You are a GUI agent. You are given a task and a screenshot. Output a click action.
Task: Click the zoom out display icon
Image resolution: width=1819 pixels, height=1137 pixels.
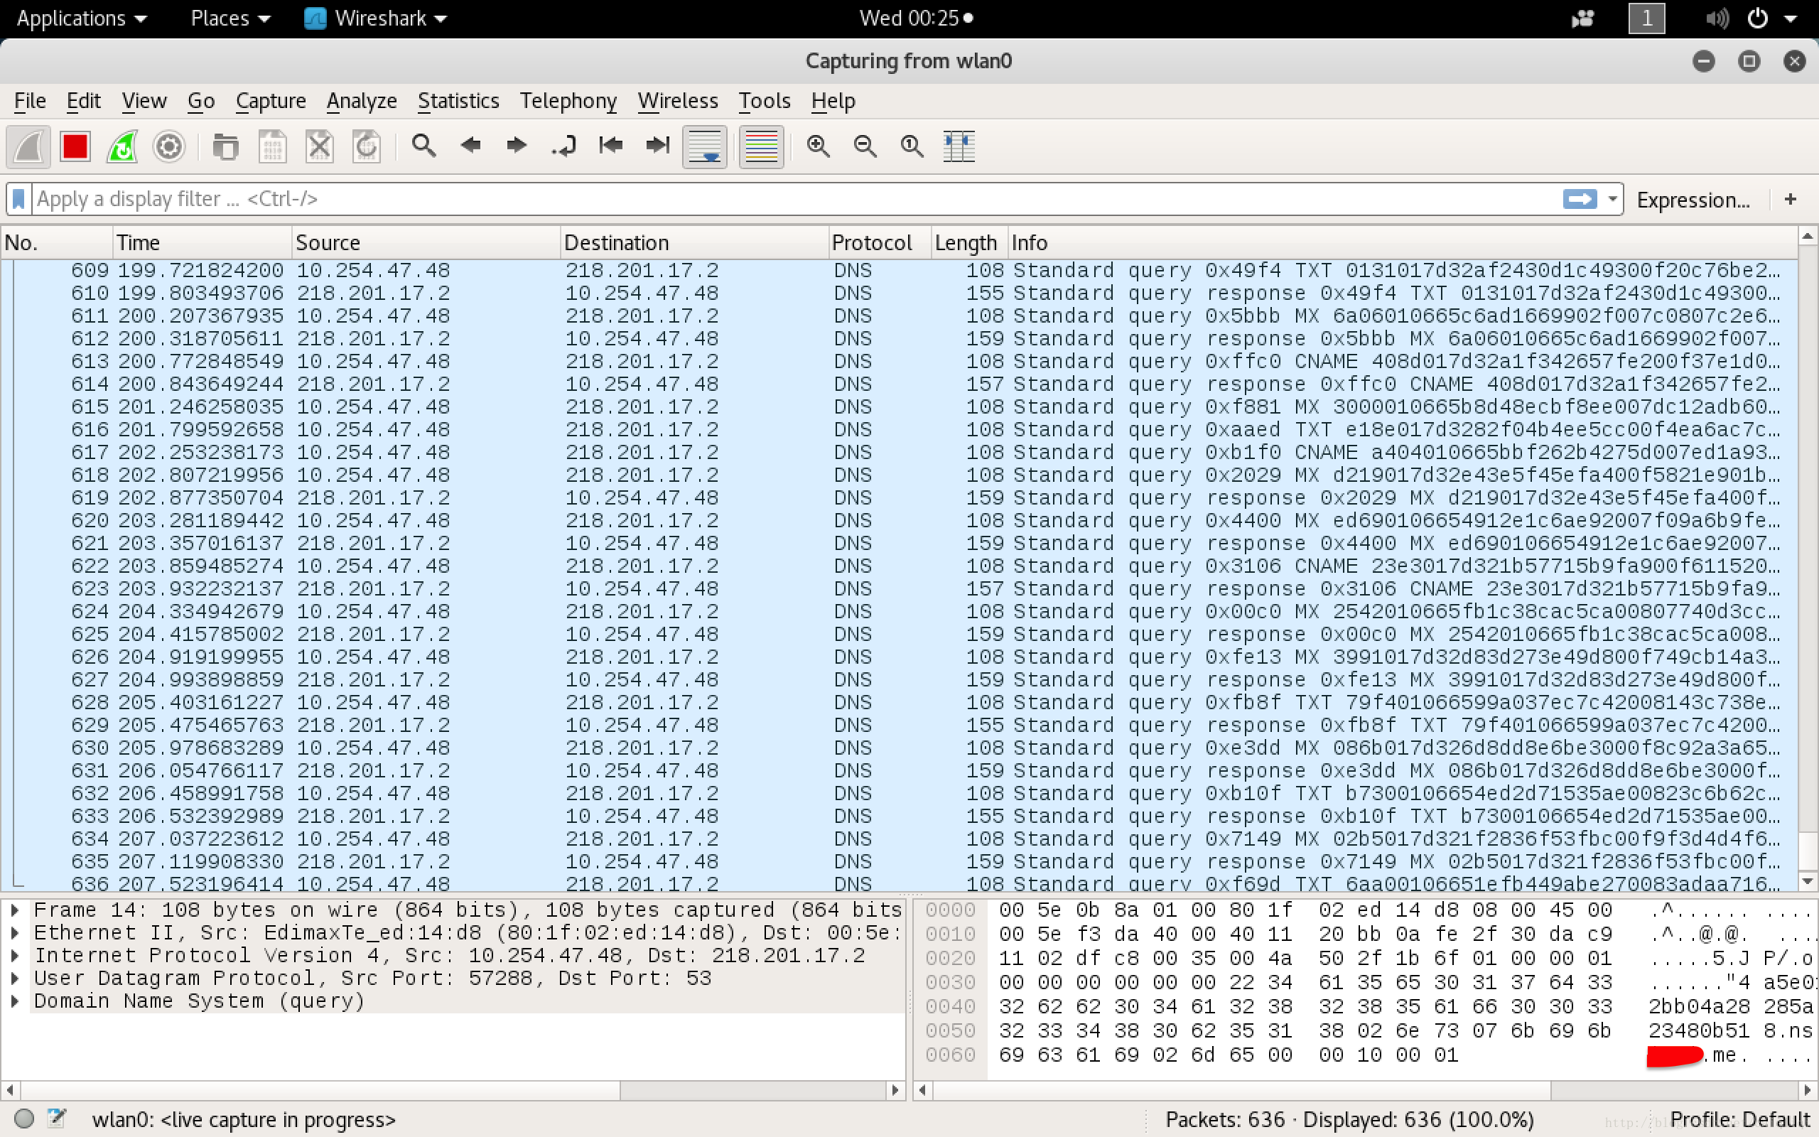pyautogui.click(x=864, y=146)
